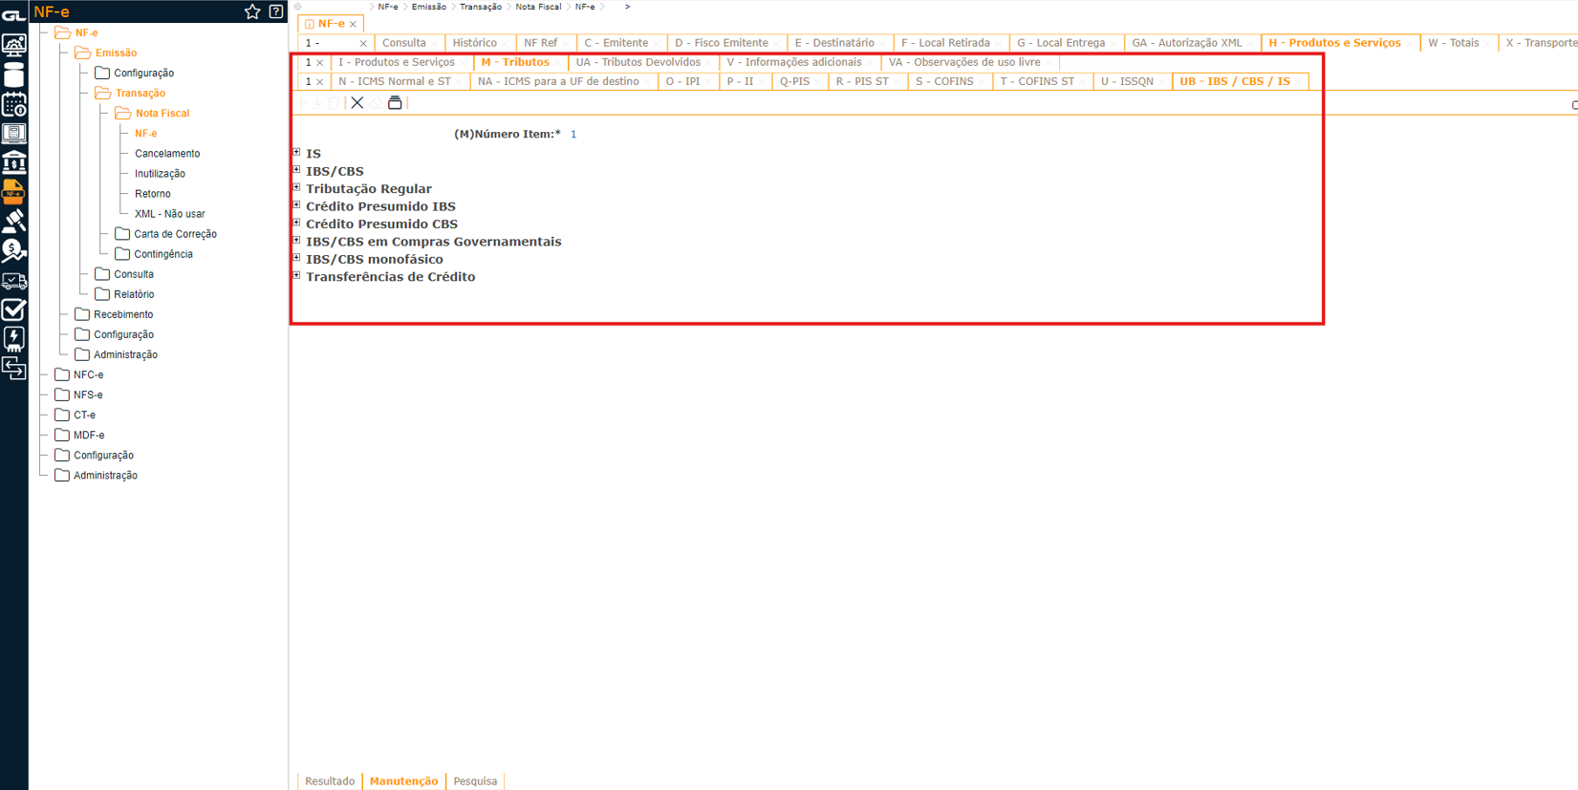1578x790 pixels.
Task: Select XML - Não usar in the tree
Action: (x=169, y=214)
